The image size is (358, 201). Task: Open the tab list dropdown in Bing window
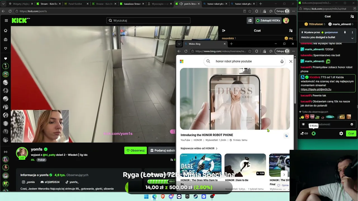tap(179, 44)
